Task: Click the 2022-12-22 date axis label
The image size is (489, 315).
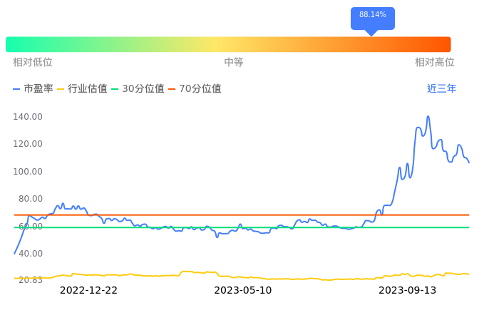Action: click(88, 290)
